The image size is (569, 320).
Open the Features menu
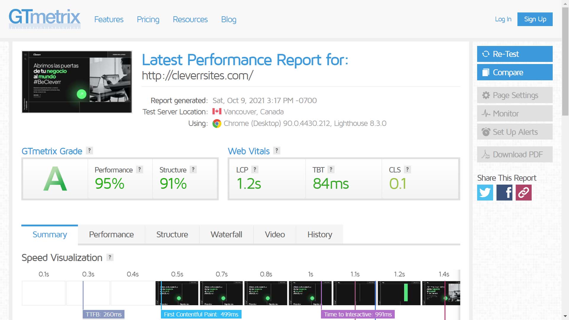[x=109, y=20]
